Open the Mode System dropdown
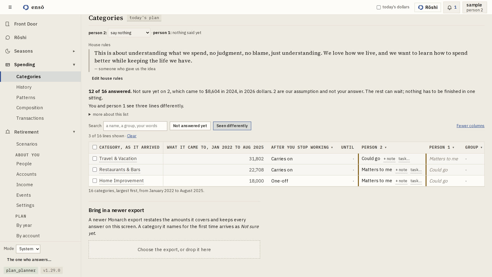Screen dimensions: 492x277 coord(28,249)
